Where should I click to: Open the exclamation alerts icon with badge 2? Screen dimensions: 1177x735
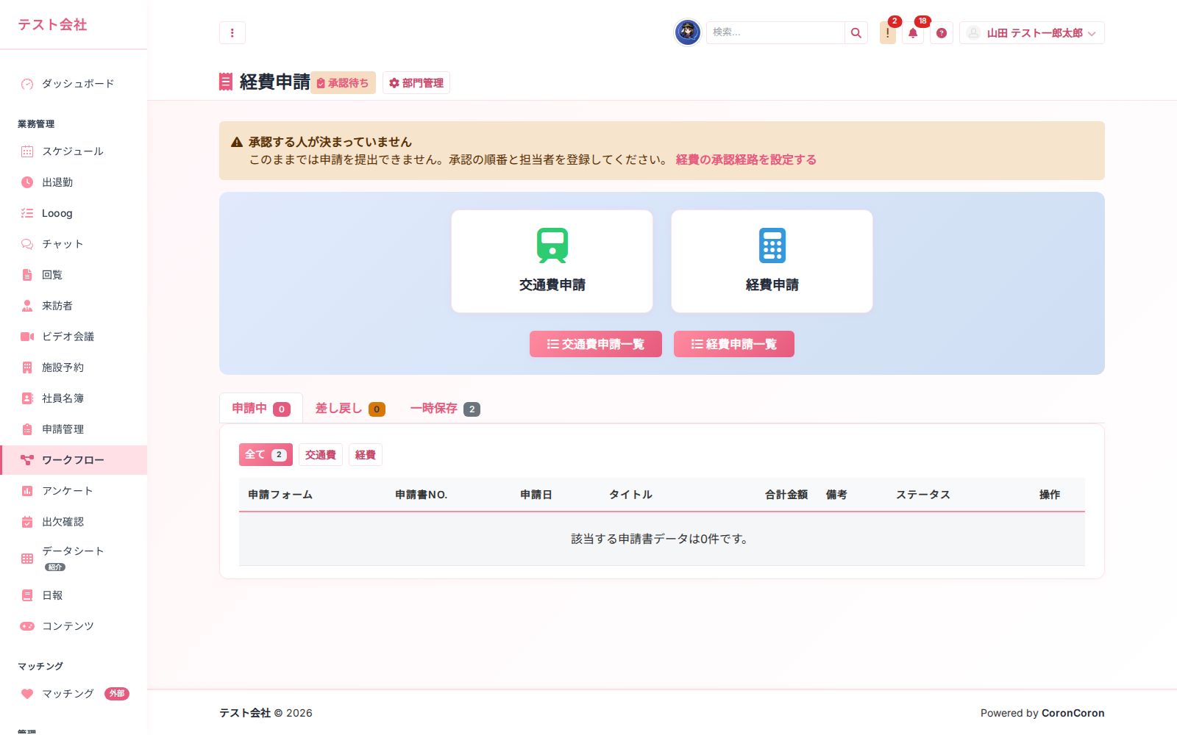(888, 32)
